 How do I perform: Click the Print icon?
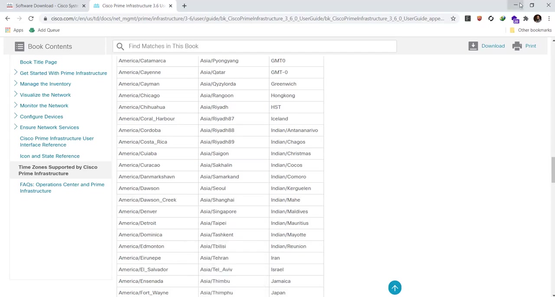517,46
